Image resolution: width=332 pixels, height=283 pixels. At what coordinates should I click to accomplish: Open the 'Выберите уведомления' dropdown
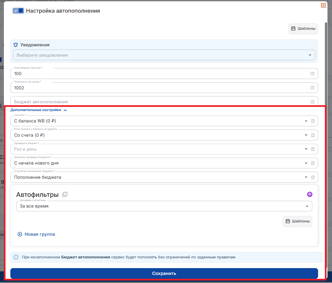tap(164, 55)
